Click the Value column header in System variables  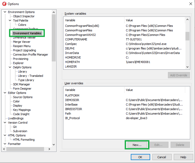(155, 20)
